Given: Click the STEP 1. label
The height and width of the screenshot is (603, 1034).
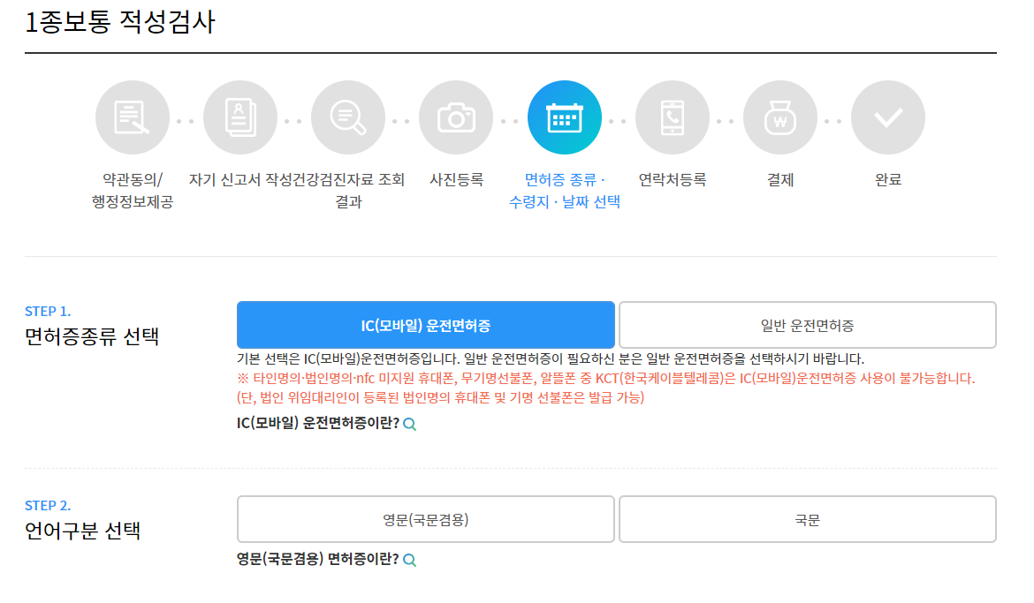Looking at the screenshot, I should (x=48, y=311).
